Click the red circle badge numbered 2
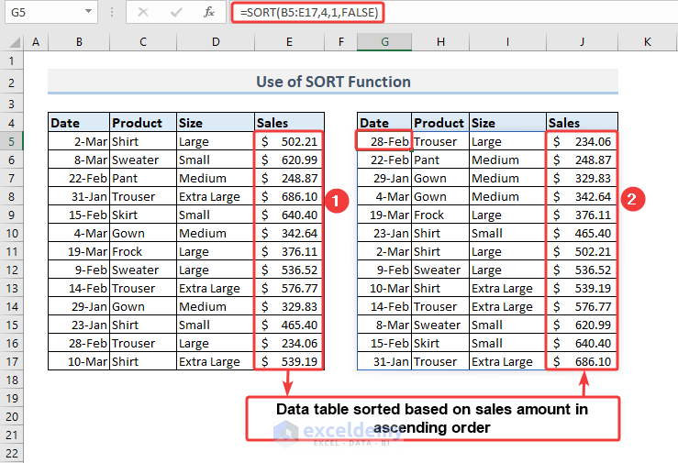This screenshot has width=678, height=463. [630, 197]
